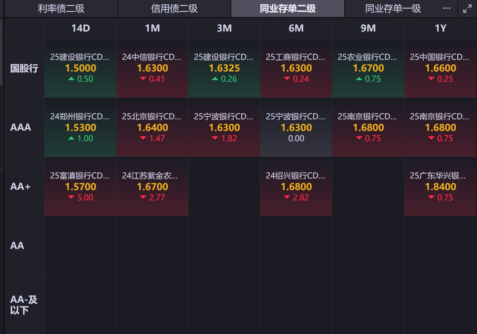Open 25南京银行CD cell in 1Y column
The width and height of the screenshot is (477, 334).
point(440,127)
